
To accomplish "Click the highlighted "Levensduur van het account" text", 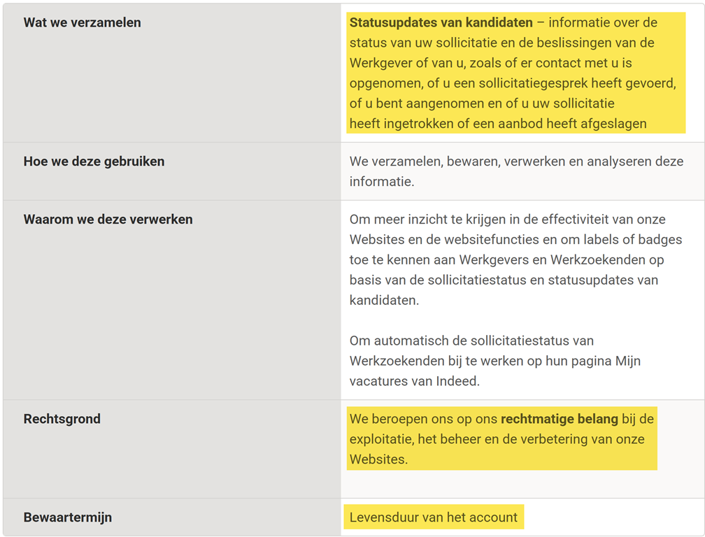I will coord(434,517).
